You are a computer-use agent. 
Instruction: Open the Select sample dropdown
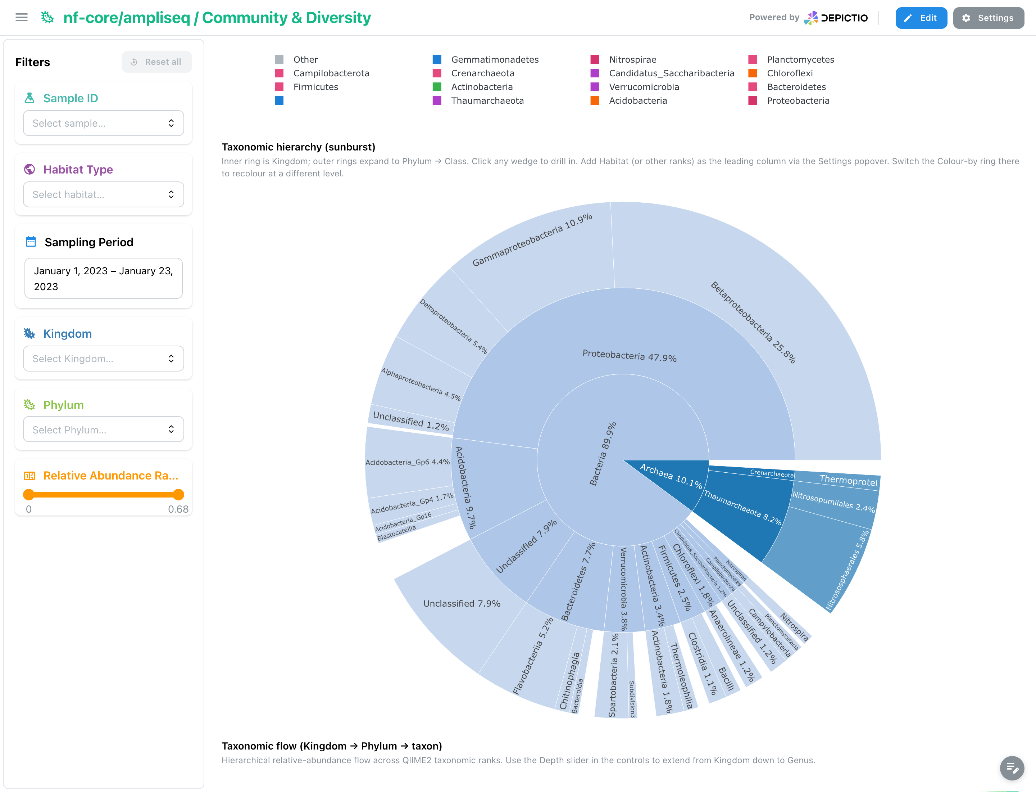pyautogui.click(x=104, y=123)
